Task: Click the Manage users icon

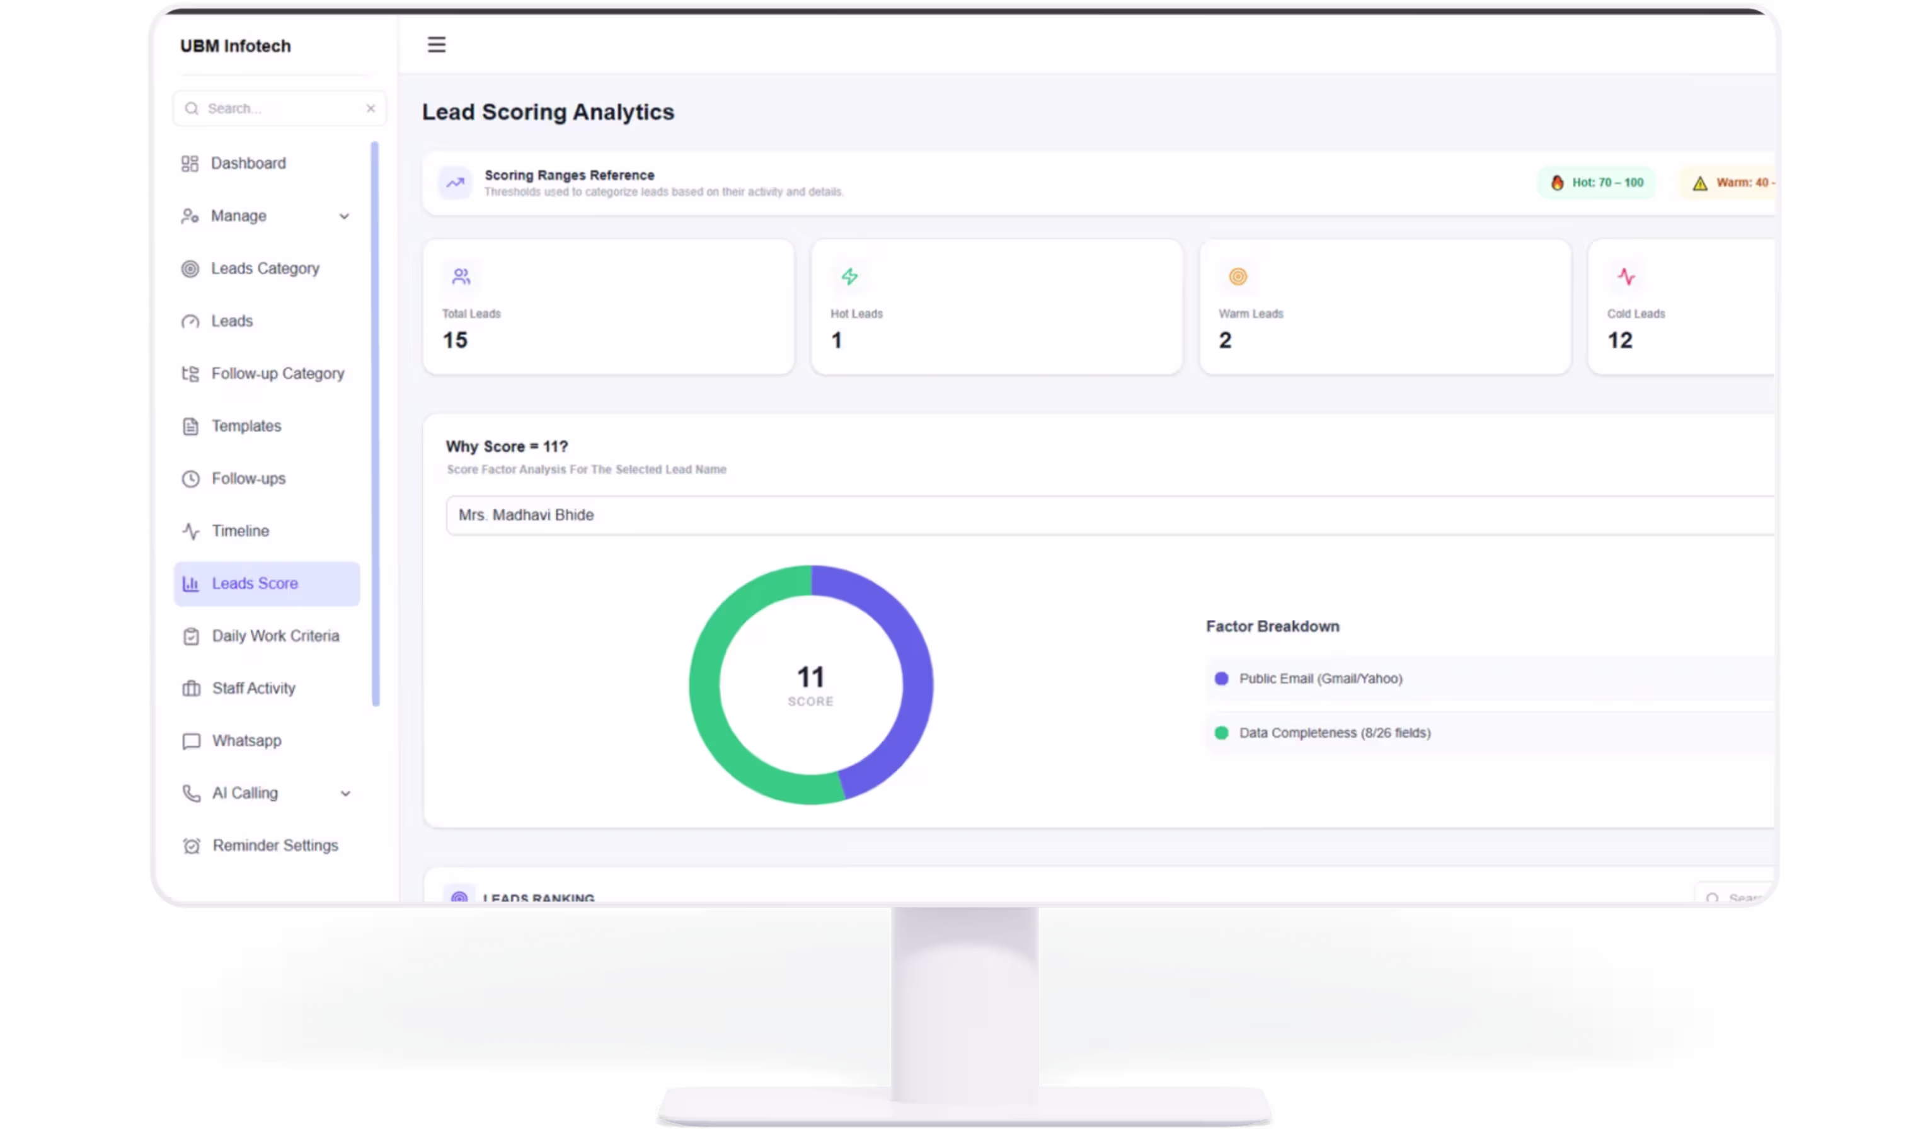Action: [x=190, y=216]
